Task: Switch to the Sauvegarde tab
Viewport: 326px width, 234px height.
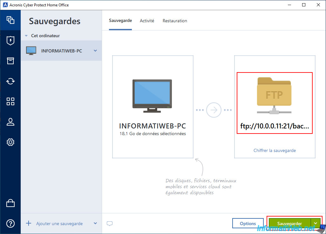Action: 120,21
